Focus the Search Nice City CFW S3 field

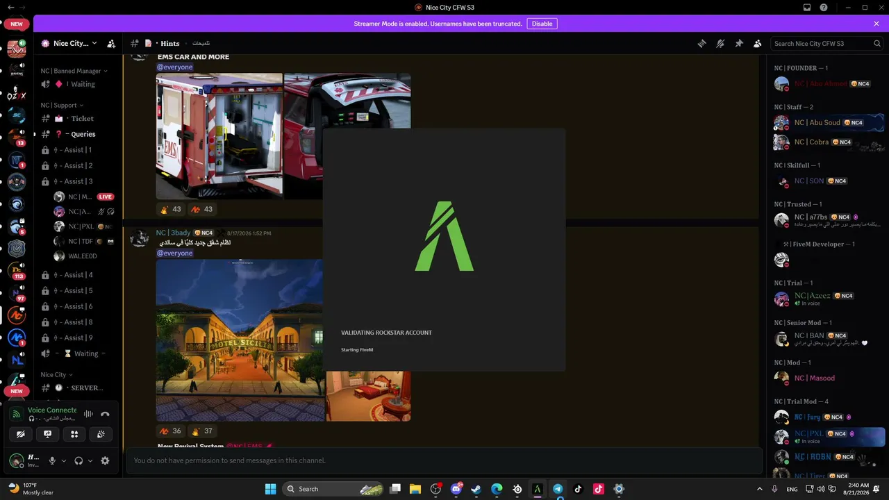(827, 43)
